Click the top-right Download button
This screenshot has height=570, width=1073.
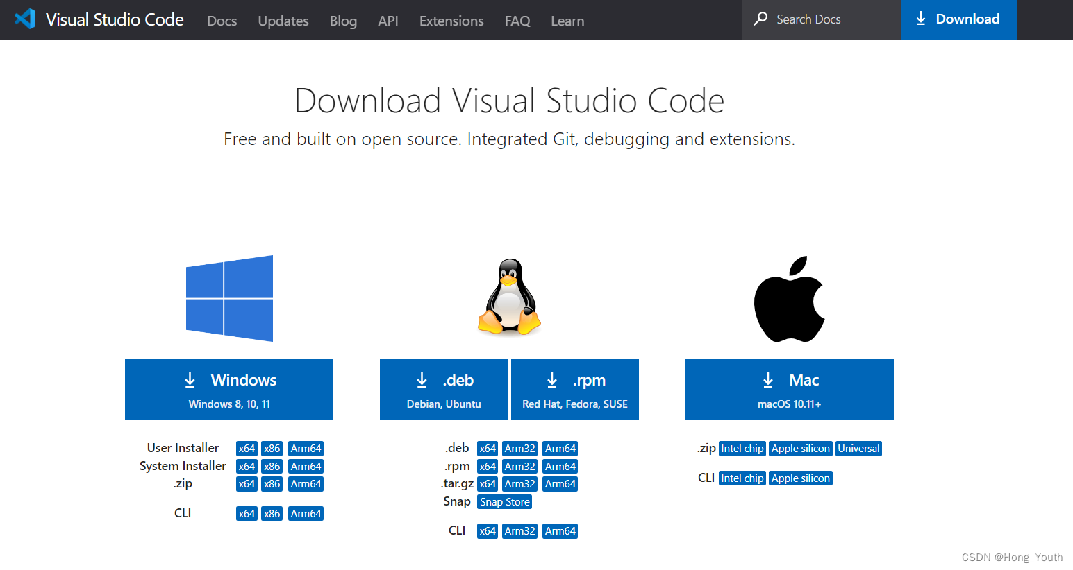click(x=959, y=19)
